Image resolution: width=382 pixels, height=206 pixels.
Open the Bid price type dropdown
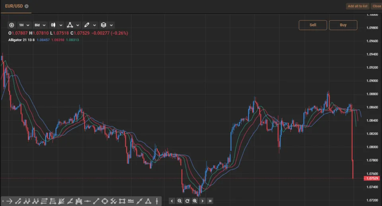point(40,25)
